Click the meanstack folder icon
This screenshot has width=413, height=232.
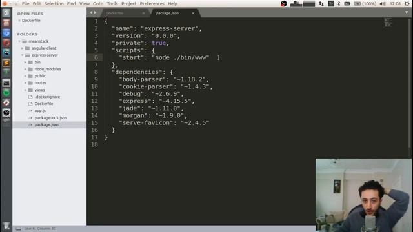click(x=25, y=41)
